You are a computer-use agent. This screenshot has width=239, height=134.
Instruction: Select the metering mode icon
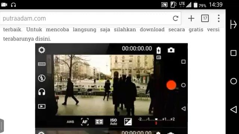[99, 122]
